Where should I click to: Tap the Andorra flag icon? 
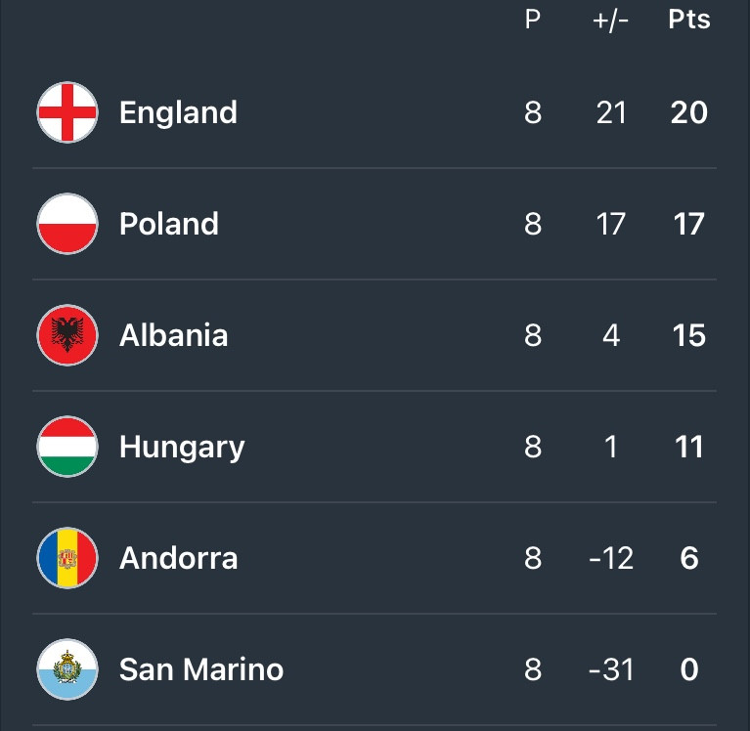[67, 558]
